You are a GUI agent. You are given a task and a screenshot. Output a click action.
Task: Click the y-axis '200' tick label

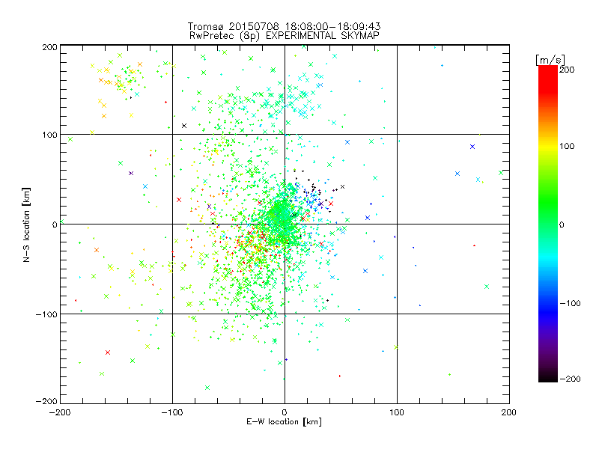49,47
